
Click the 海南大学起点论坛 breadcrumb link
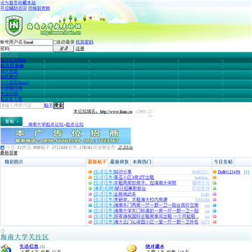45,125
